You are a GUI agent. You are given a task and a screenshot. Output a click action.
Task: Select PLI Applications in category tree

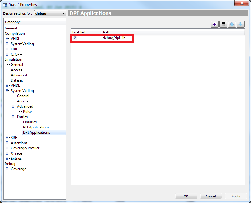pos(36,127)
